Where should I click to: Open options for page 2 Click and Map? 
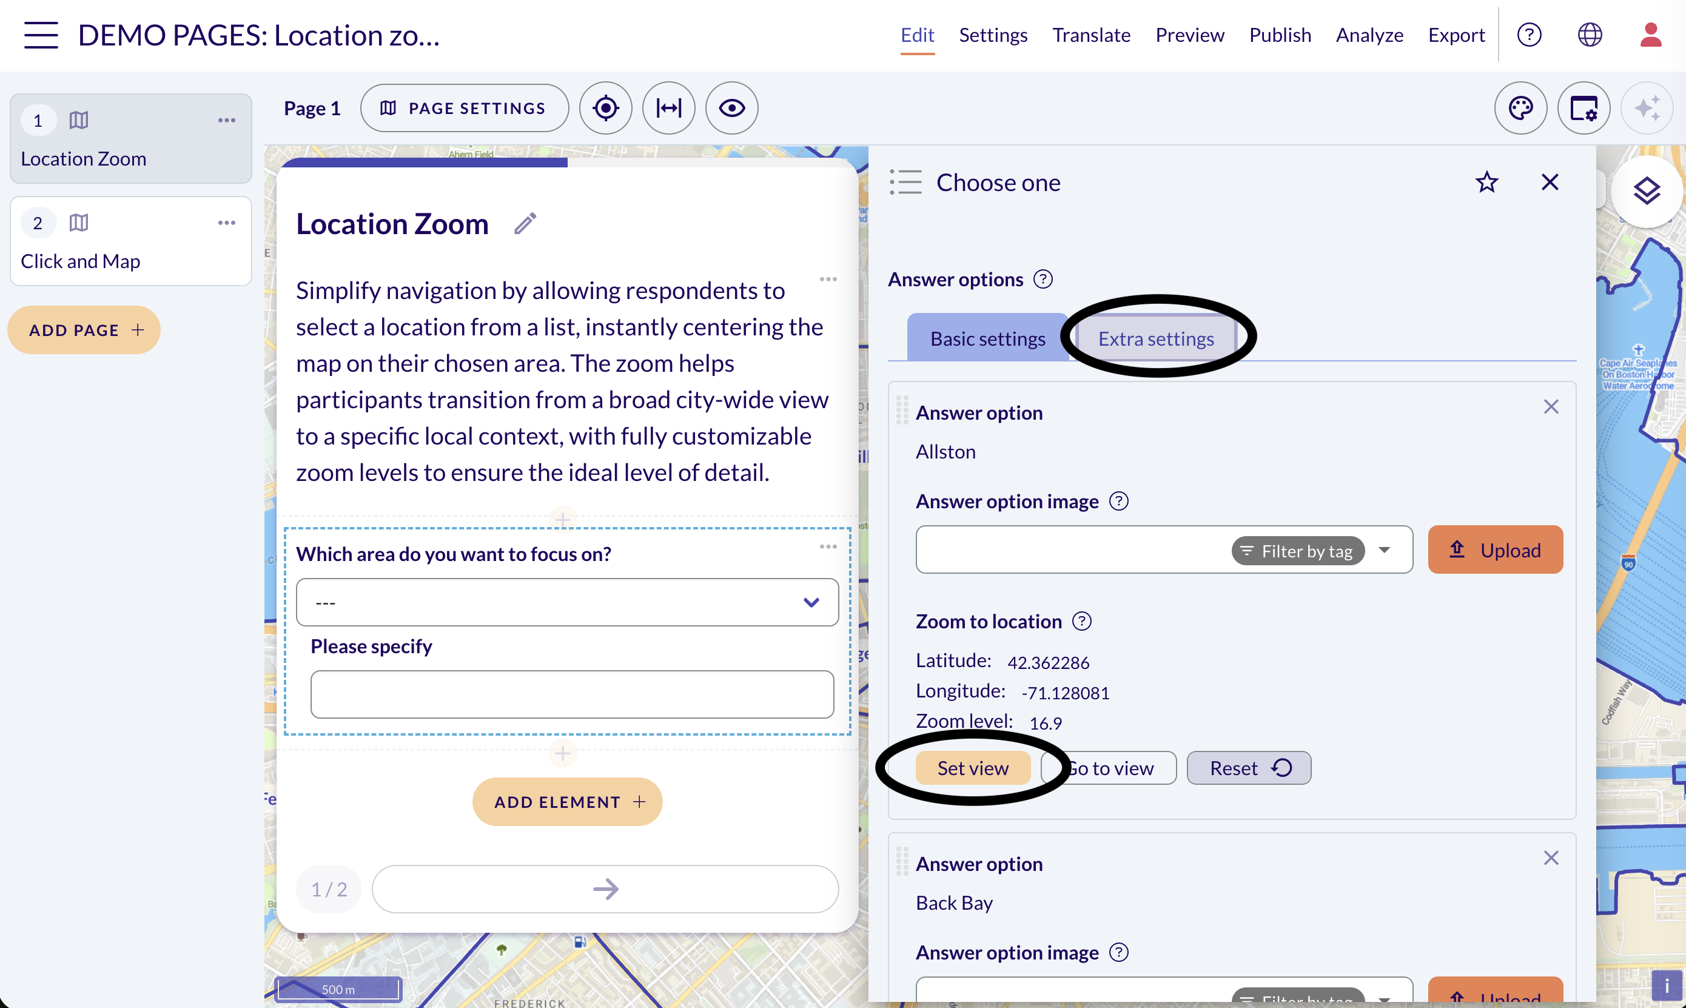tap(227, 223)
